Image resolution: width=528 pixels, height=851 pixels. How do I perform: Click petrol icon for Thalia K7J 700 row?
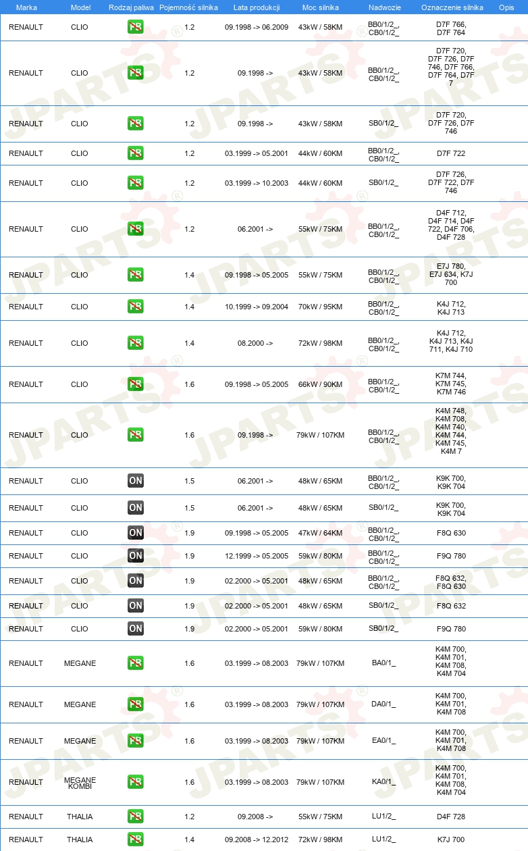click(x=135, y=840)
